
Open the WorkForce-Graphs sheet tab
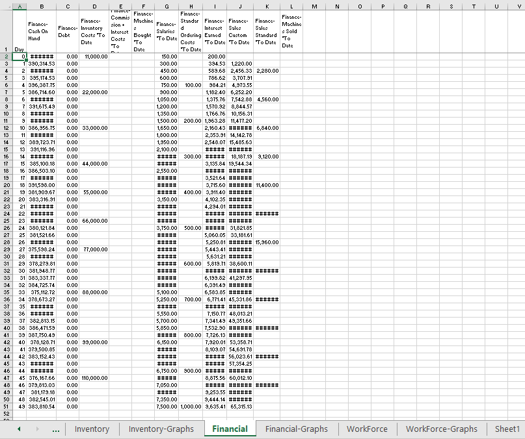pos(441,429)
